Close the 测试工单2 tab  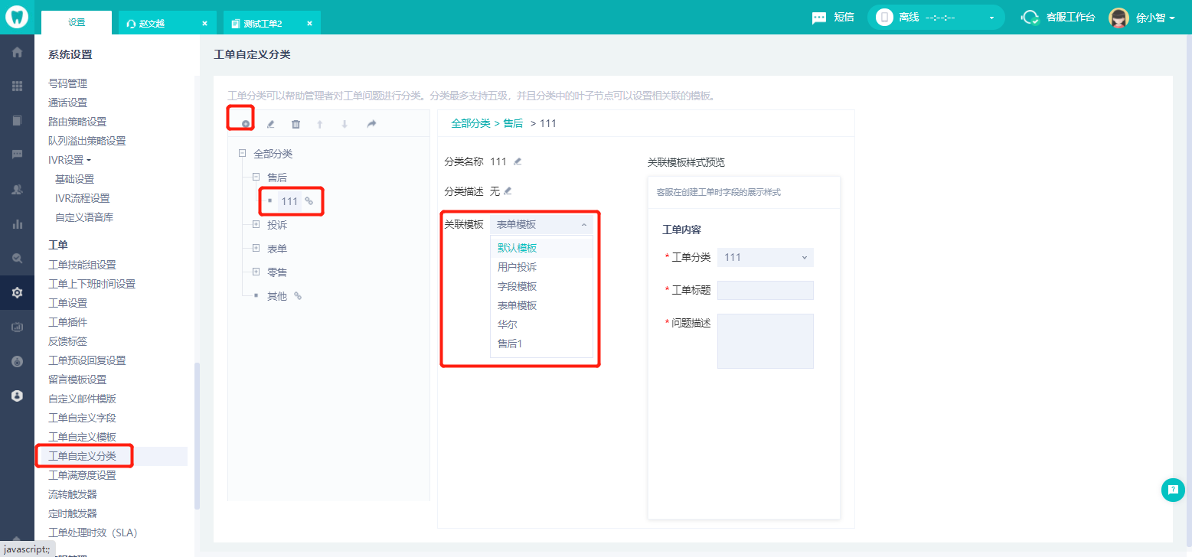pyautogui.click(x=309, y=24)
